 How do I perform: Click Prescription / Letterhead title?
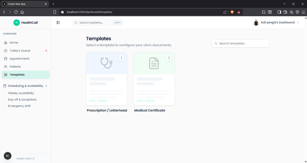coord(107,110)
